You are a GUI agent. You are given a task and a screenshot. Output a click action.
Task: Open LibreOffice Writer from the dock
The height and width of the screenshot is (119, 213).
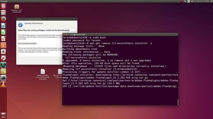click(x=3, y=26)
